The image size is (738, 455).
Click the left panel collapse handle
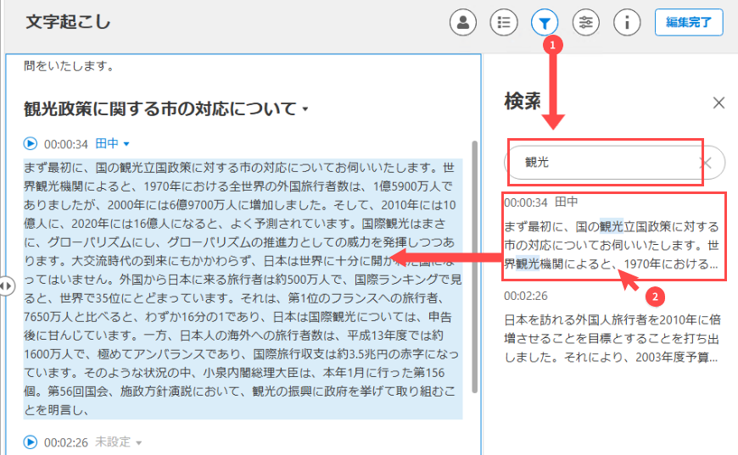click(6, 286)
